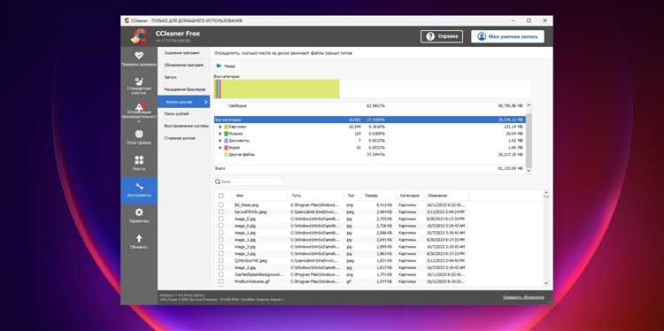Click the blue back arrow icon

(x=219, y=66)
